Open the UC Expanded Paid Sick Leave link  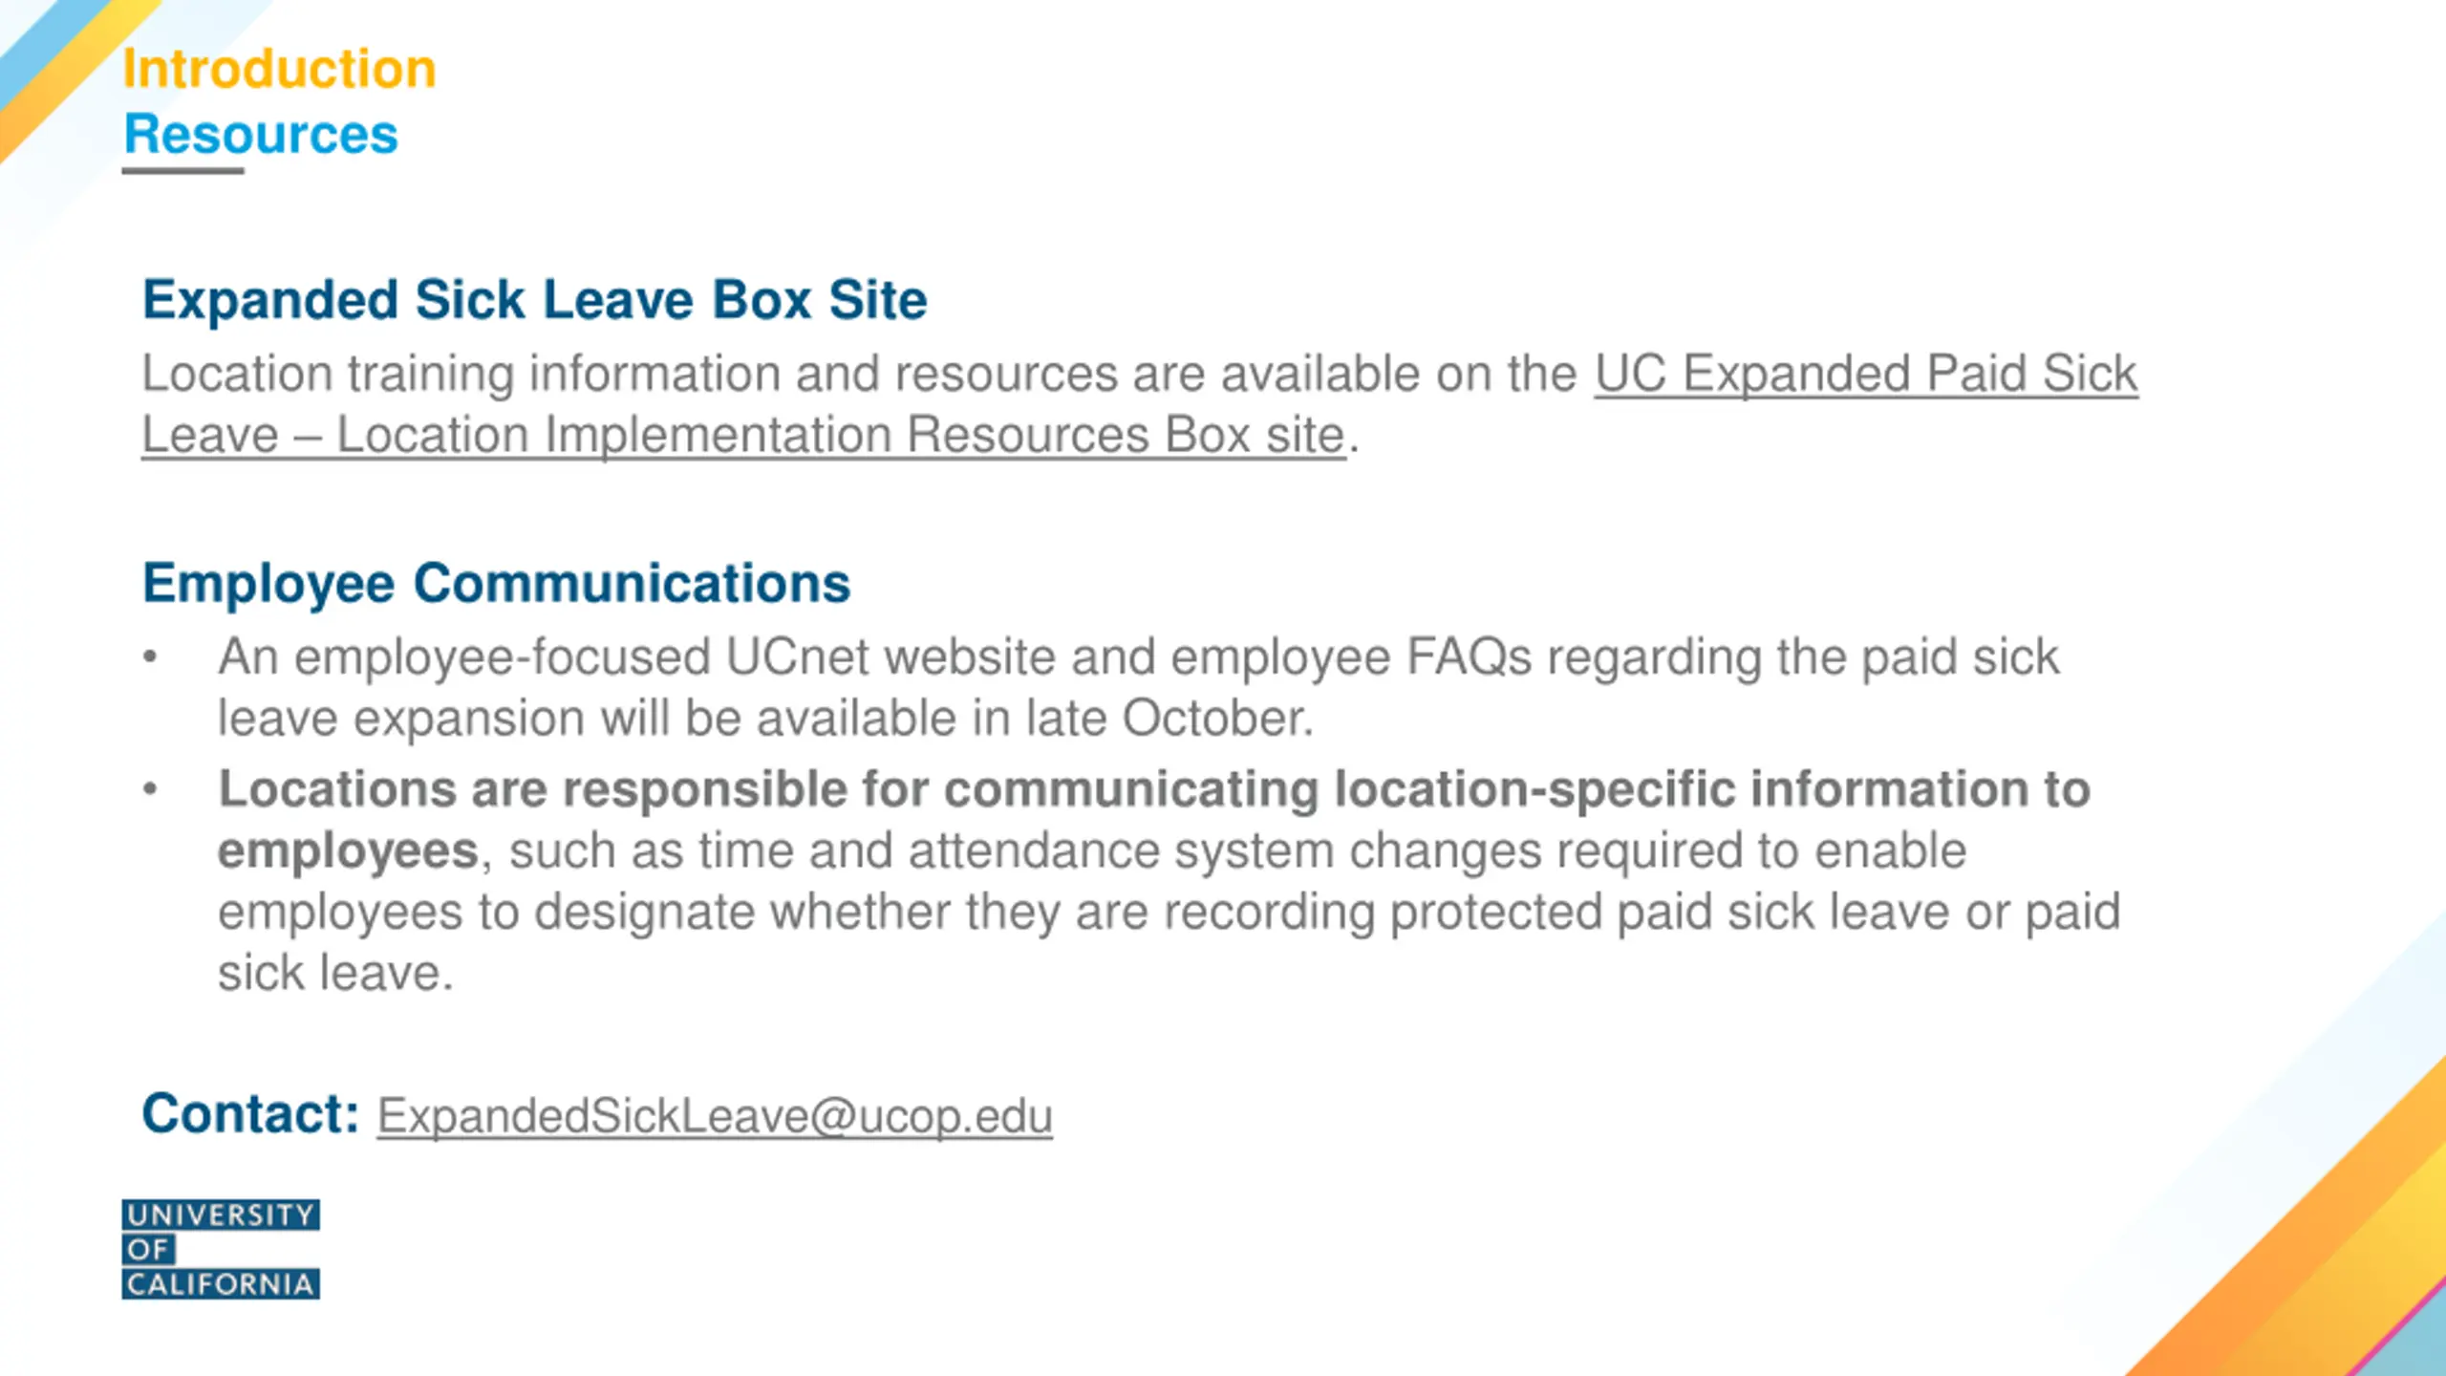pos(1865,374)
